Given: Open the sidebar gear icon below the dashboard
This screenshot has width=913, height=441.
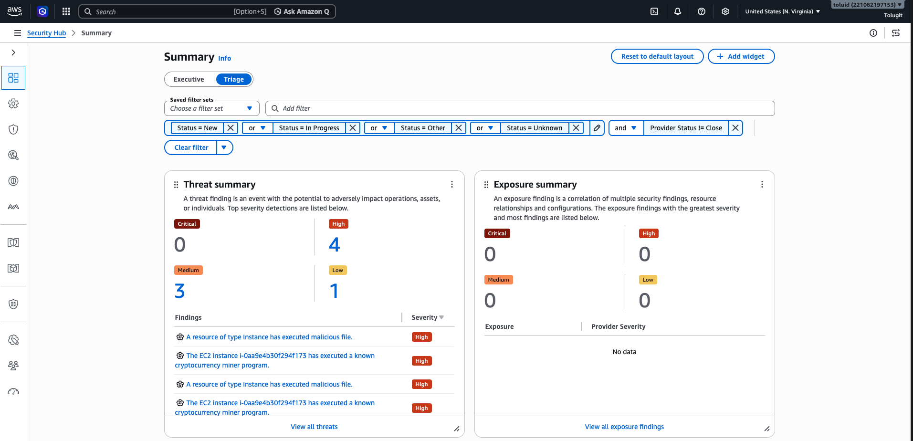Looking at the screenshot, I should tap(13, 104).
